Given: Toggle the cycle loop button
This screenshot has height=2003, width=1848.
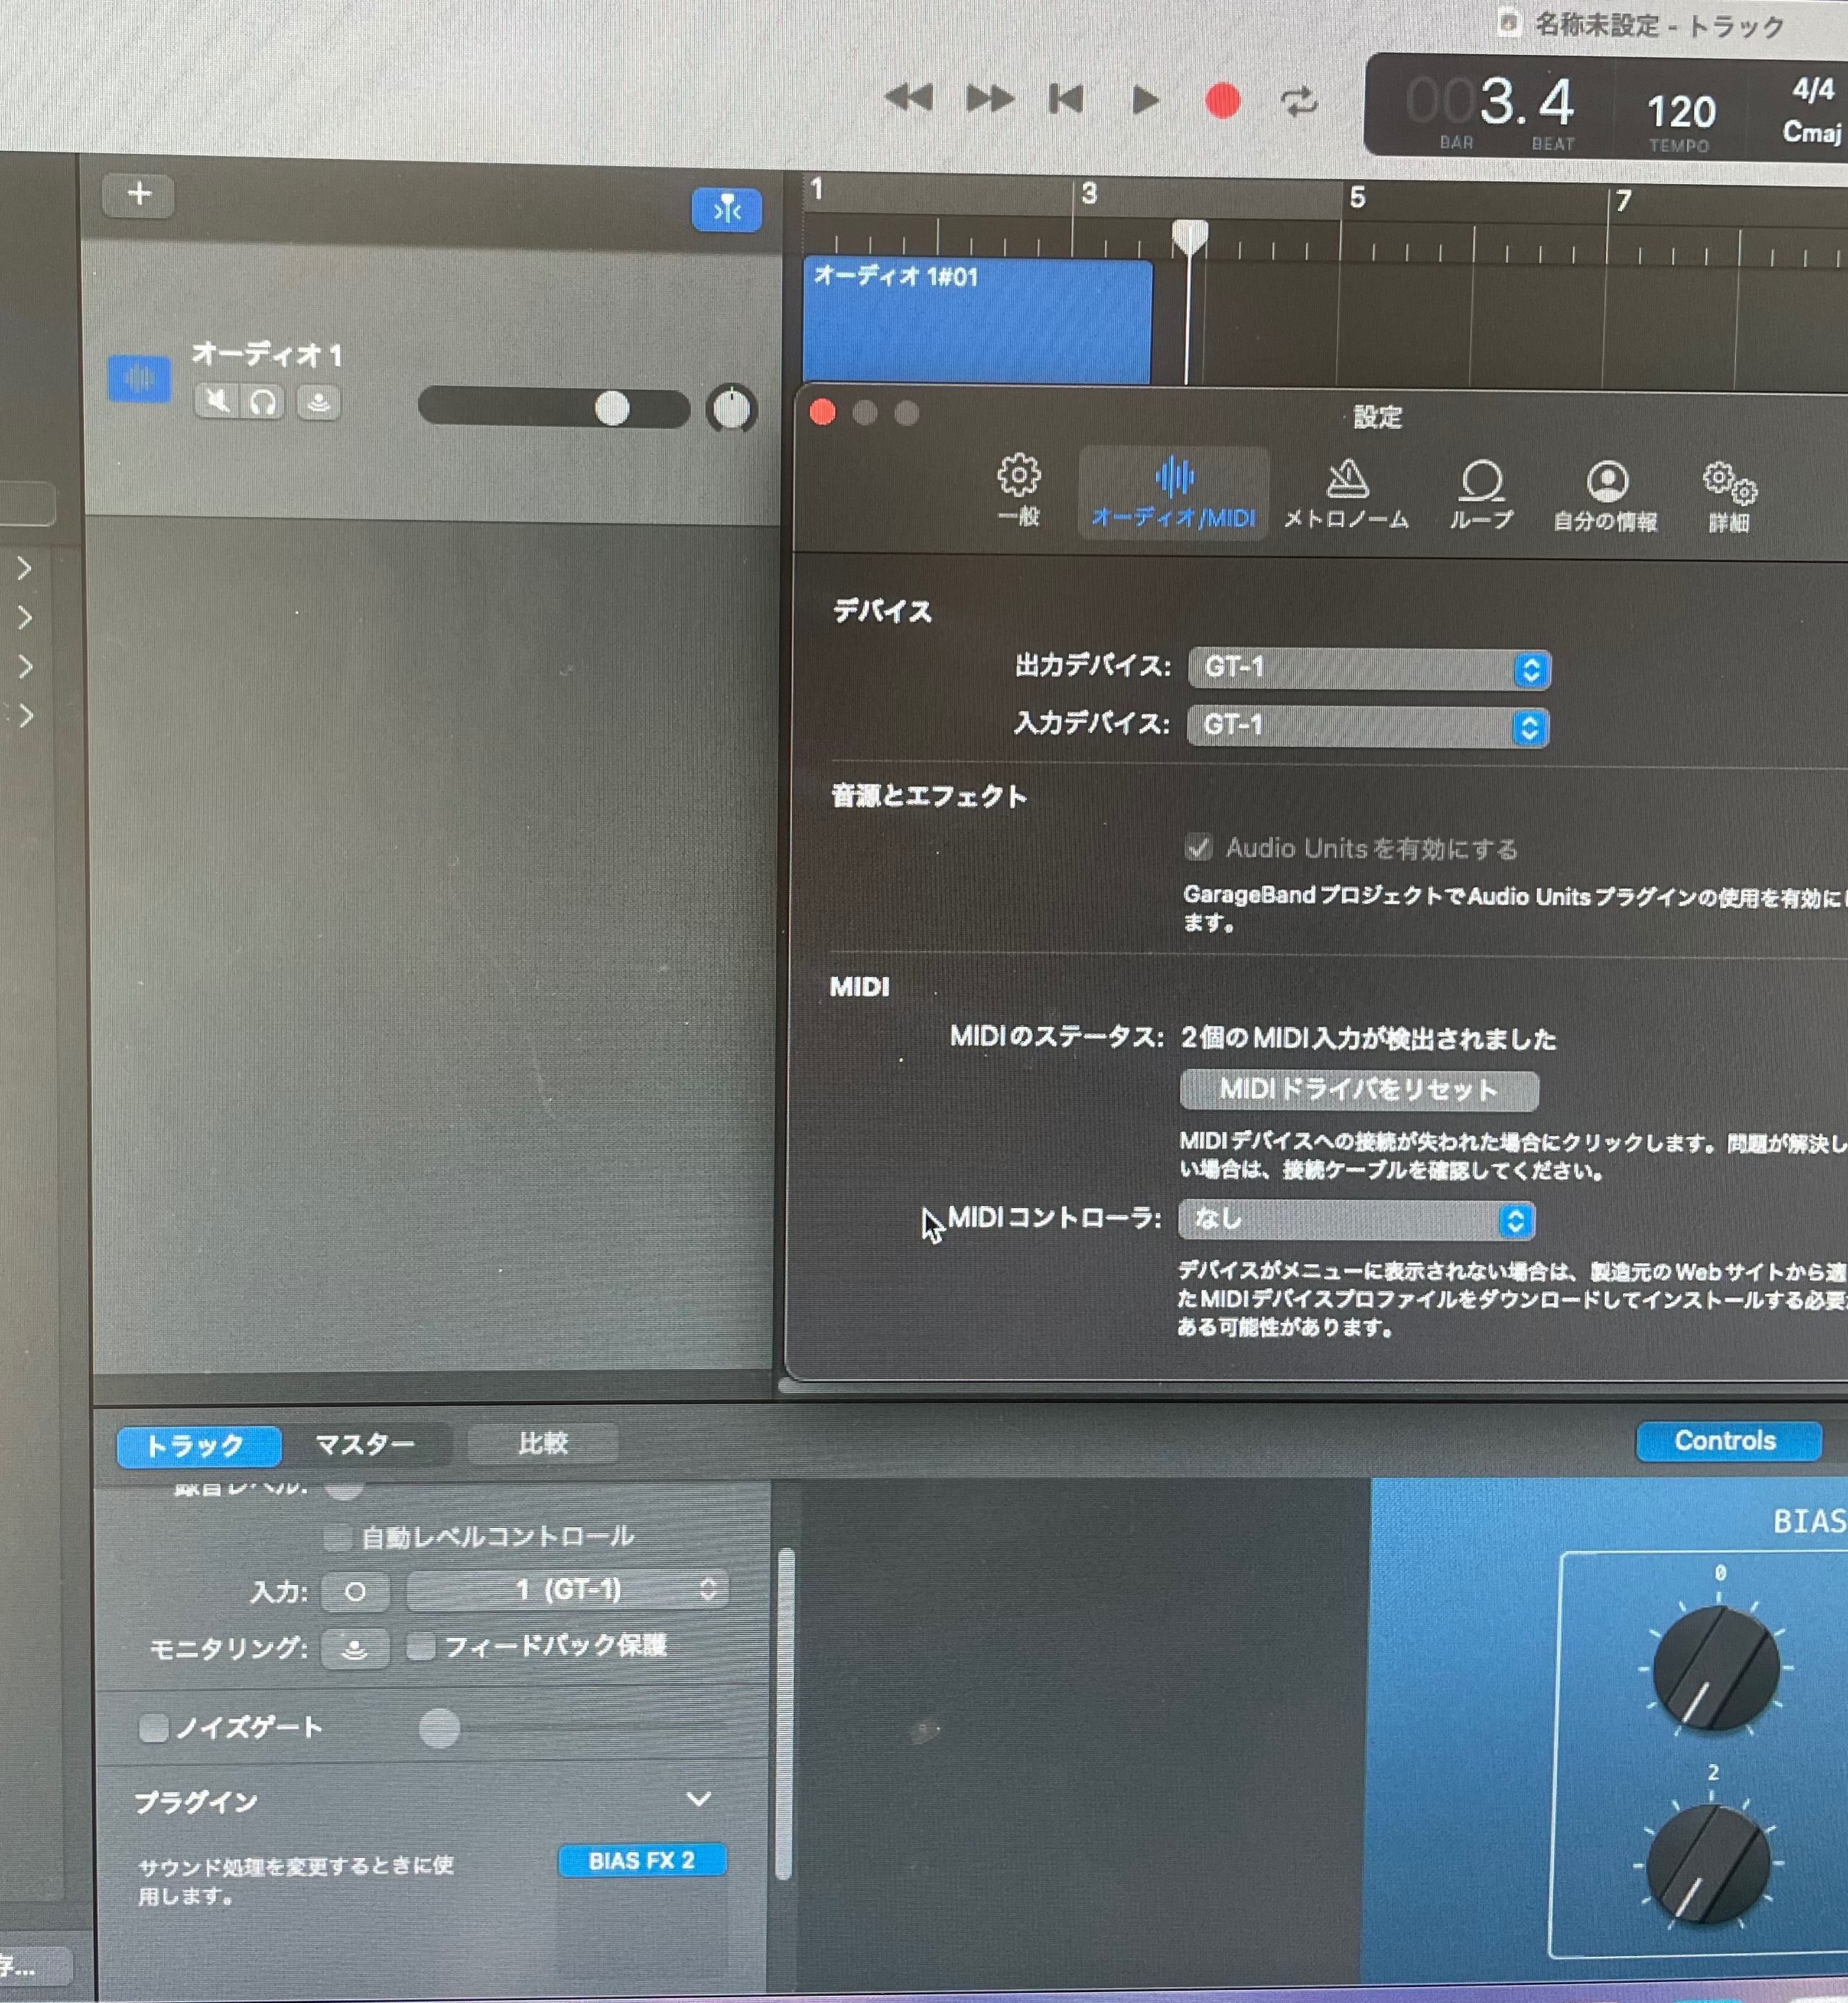Looking at the screenshot, I should coord(1298,101).
